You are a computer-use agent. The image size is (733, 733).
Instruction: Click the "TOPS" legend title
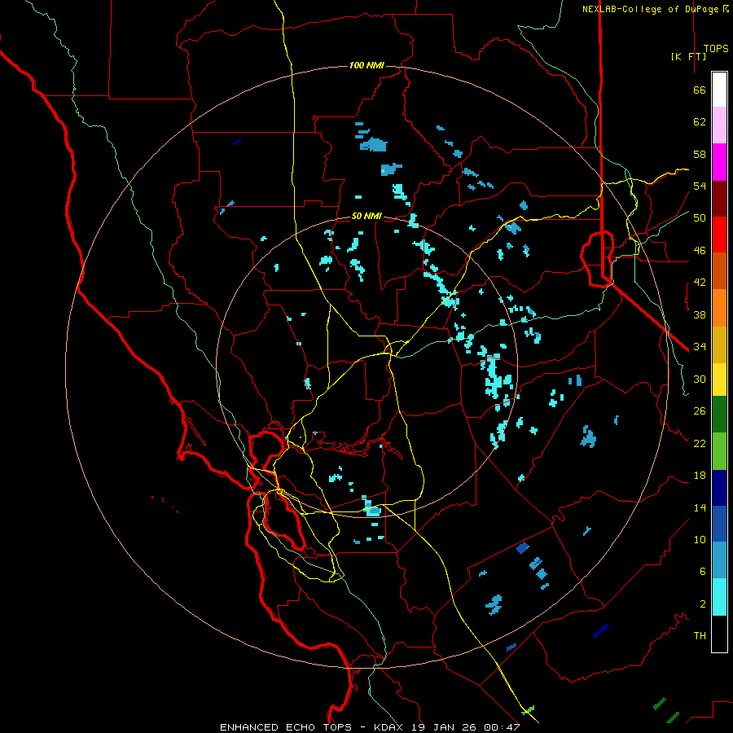[x=716, y=49]
